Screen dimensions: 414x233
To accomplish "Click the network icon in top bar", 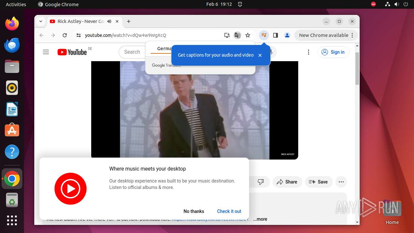I will [x=387, y=4].
